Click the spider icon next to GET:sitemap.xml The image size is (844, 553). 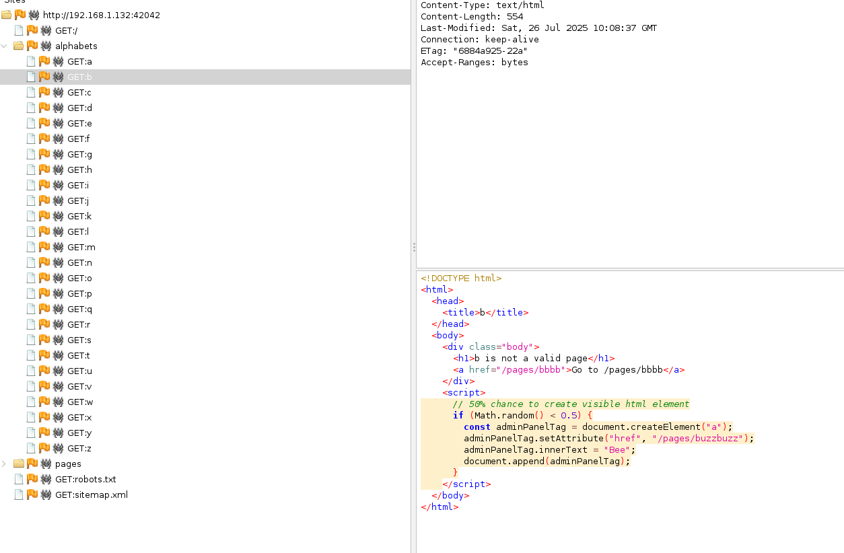click(x=46, y=494)
